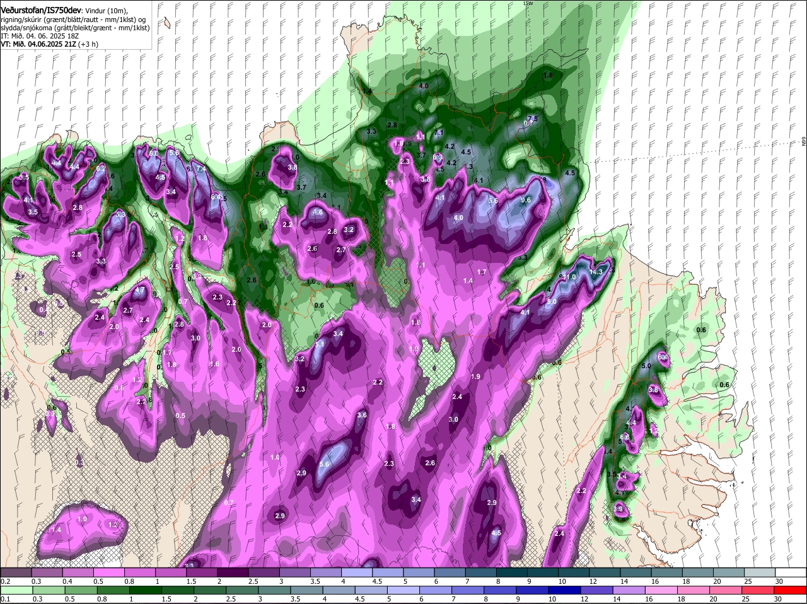
Task: Click the white 30 swatch in the upper snow legend row
Action: (x=791, y=572)
